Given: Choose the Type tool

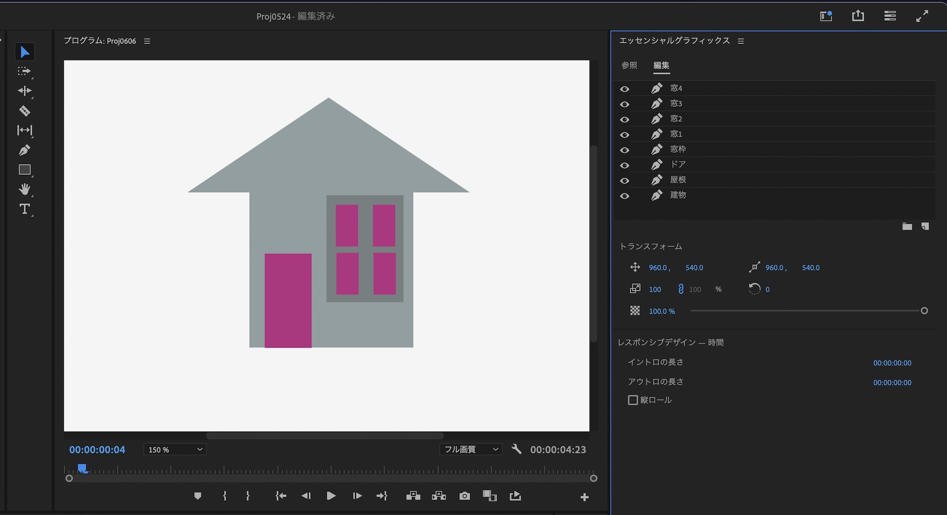Looking at the screenshot, I should pyautogui.click(x=25, y=209).
